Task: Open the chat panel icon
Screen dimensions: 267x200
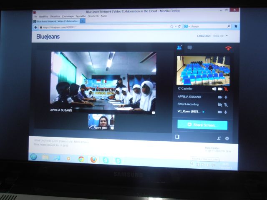Action: click(189, 47)
